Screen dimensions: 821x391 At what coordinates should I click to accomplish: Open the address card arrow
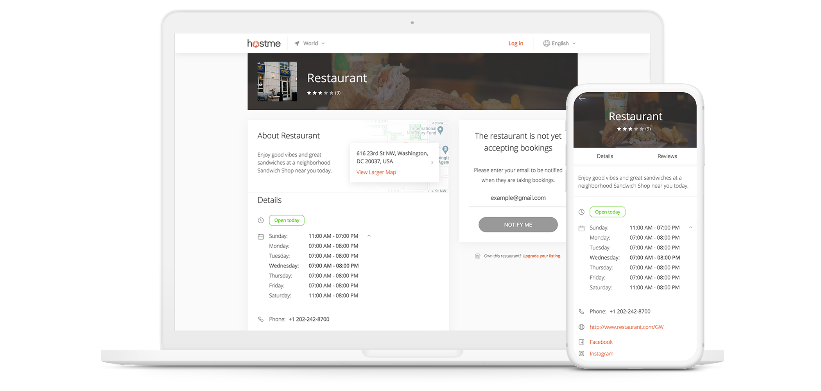coord(432,162)
